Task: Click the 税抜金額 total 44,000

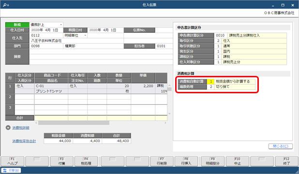Action: (x=58, y=141)
